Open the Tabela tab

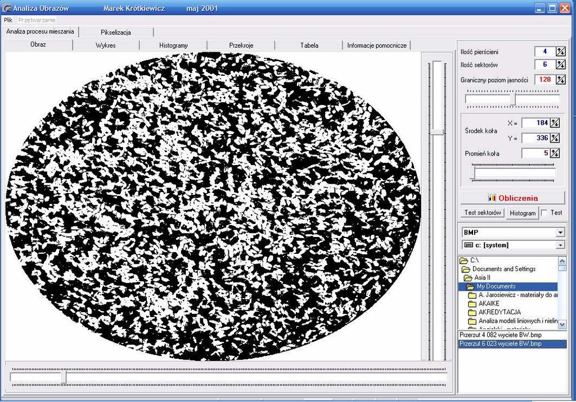pyautogui.click(x=309, y=45)
